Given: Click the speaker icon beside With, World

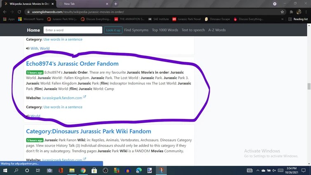Looking at the screenshot, I should click(x=28, y=48).
